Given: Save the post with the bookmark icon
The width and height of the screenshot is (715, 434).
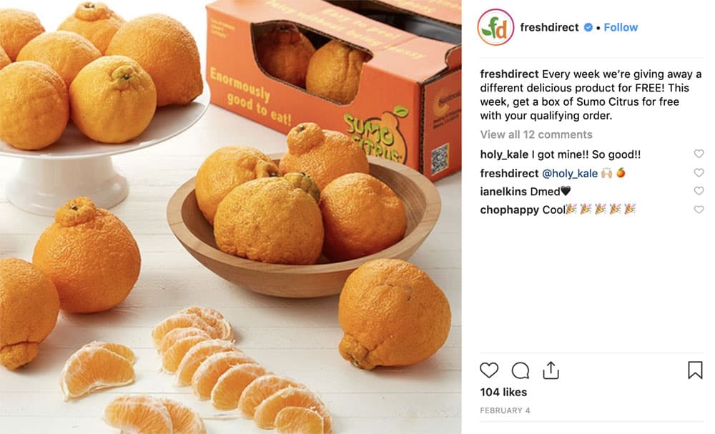Looking at the screenshot, I should point(695,370).
